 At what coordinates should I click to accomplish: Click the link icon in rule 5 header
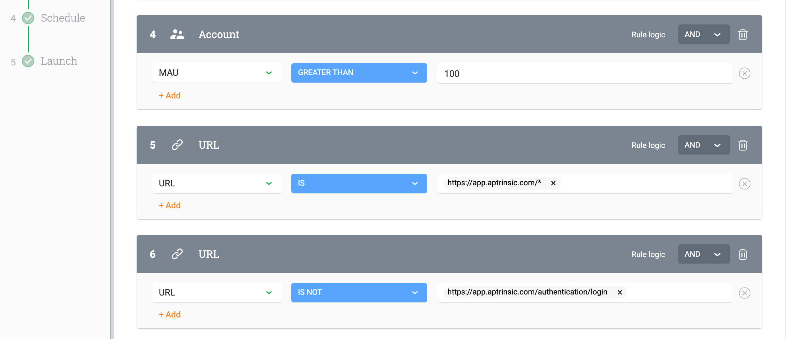[x=177, y=145]
